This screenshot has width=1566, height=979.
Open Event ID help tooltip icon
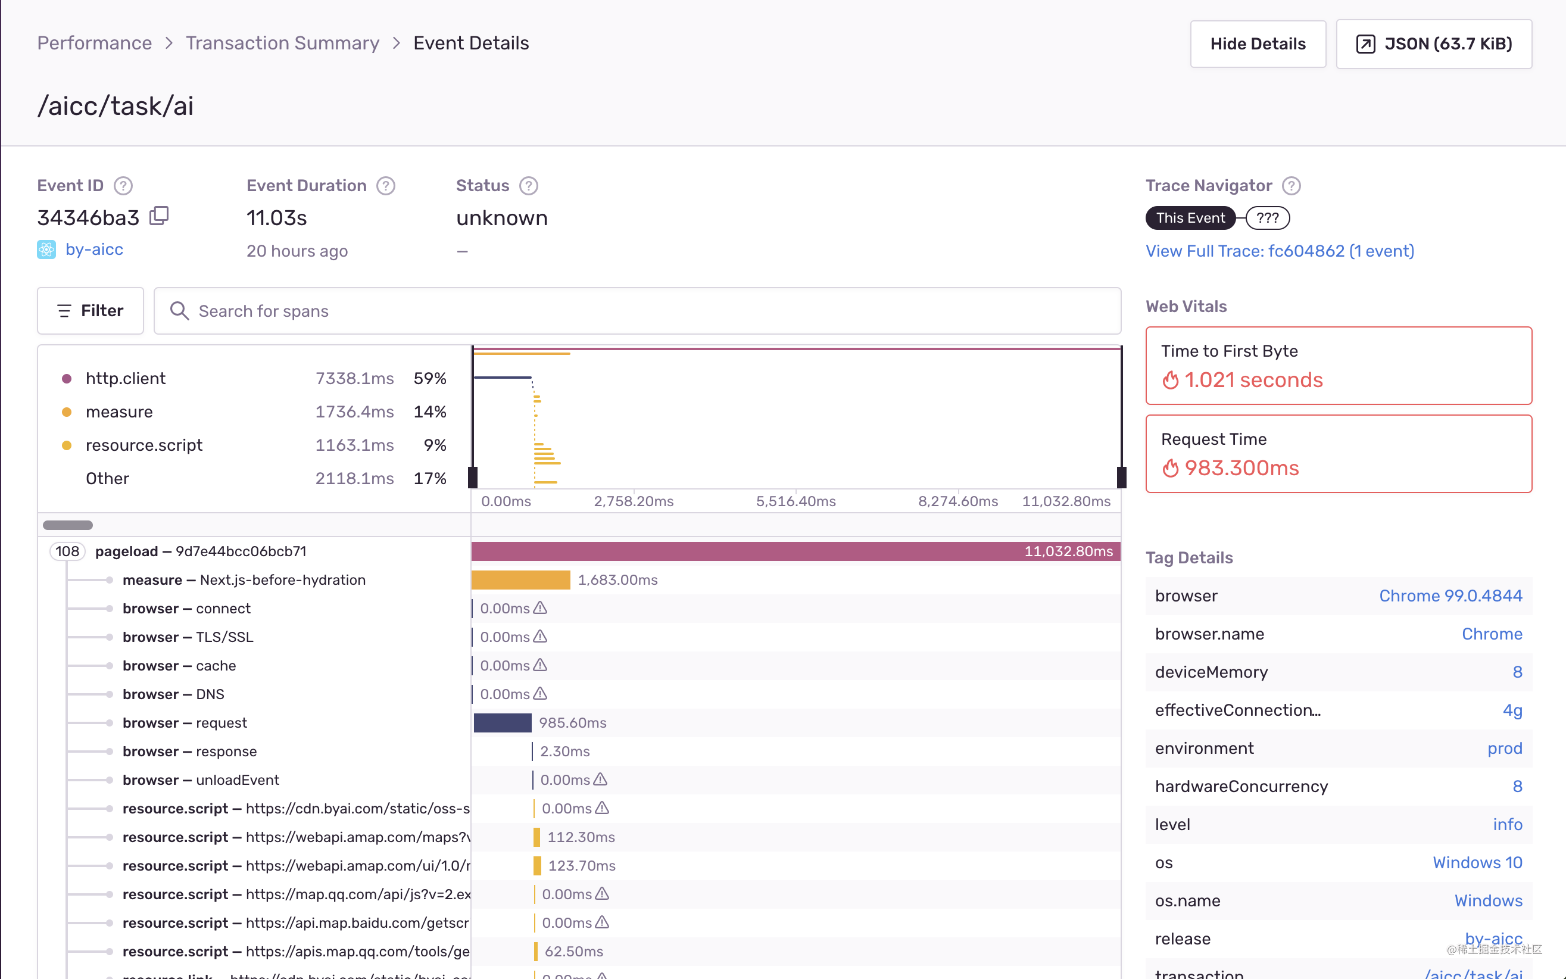click(x=123, y=186)
